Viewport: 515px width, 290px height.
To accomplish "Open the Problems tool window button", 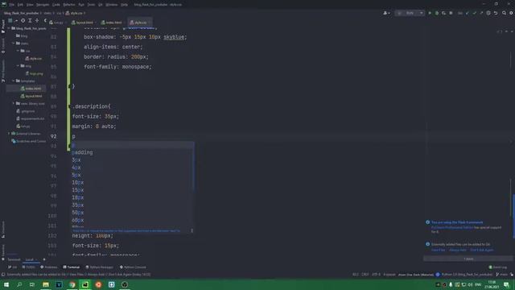I will (48, 267).
